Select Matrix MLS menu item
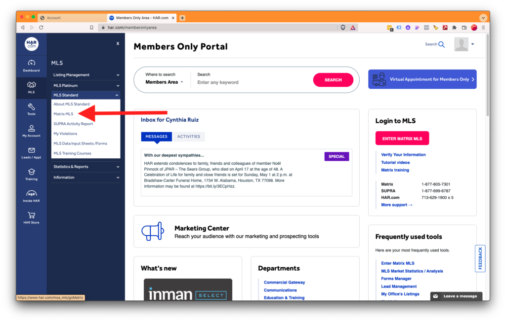This screenshot has width=506, height=322. [x=63, y=114]
